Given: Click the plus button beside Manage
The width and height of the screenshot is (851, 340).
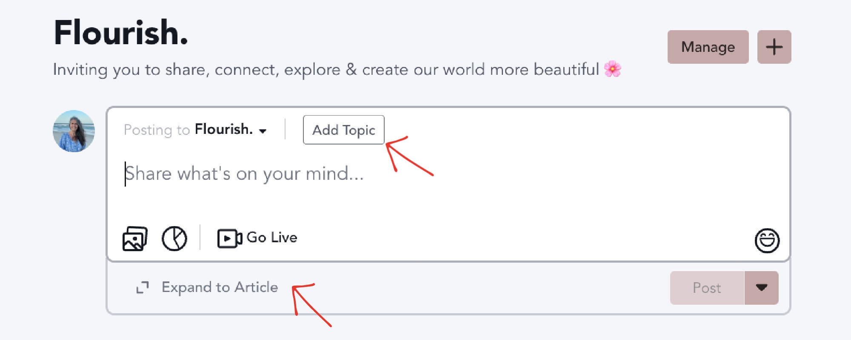Looking at the screenshot, I should [774, 47].
